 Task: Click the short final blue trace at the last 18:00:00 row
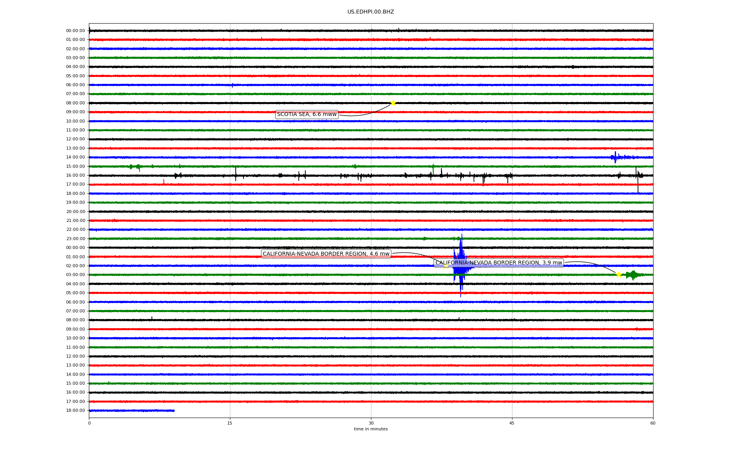pos(132,411)
